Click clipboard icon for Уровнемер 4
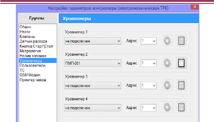Viewport: 214px width, 122px height. coord(181,107)
